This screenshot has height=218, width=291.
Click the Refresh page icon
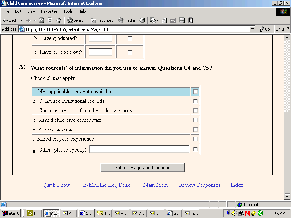coord(50,20)
